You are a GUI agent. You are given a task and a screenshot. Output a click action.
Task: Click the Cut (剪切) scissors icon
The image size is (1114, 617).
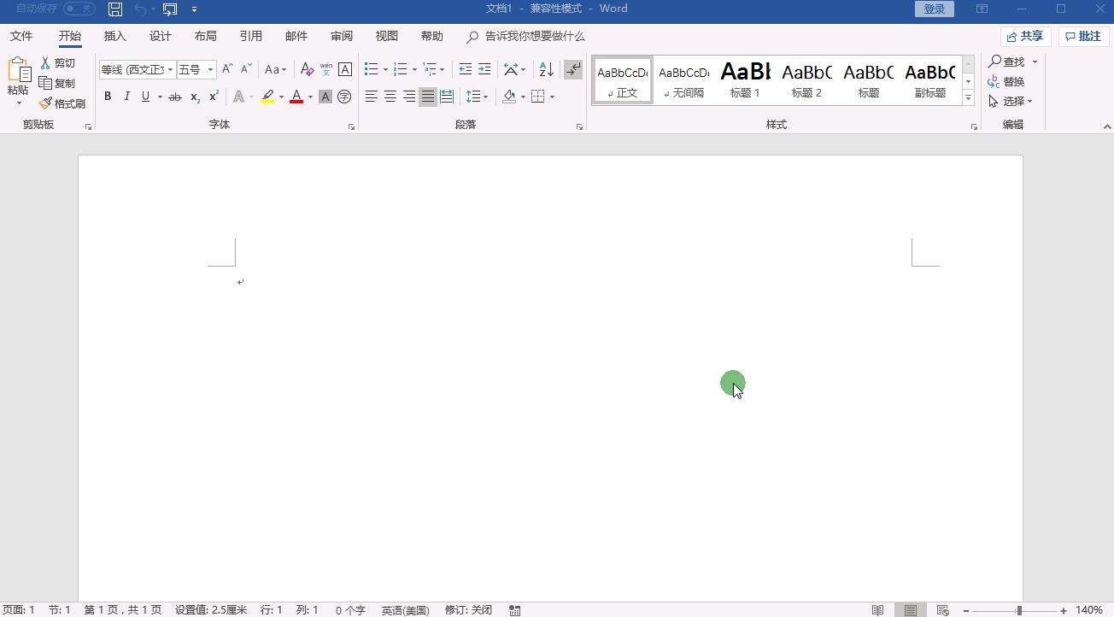coord(46,63)
